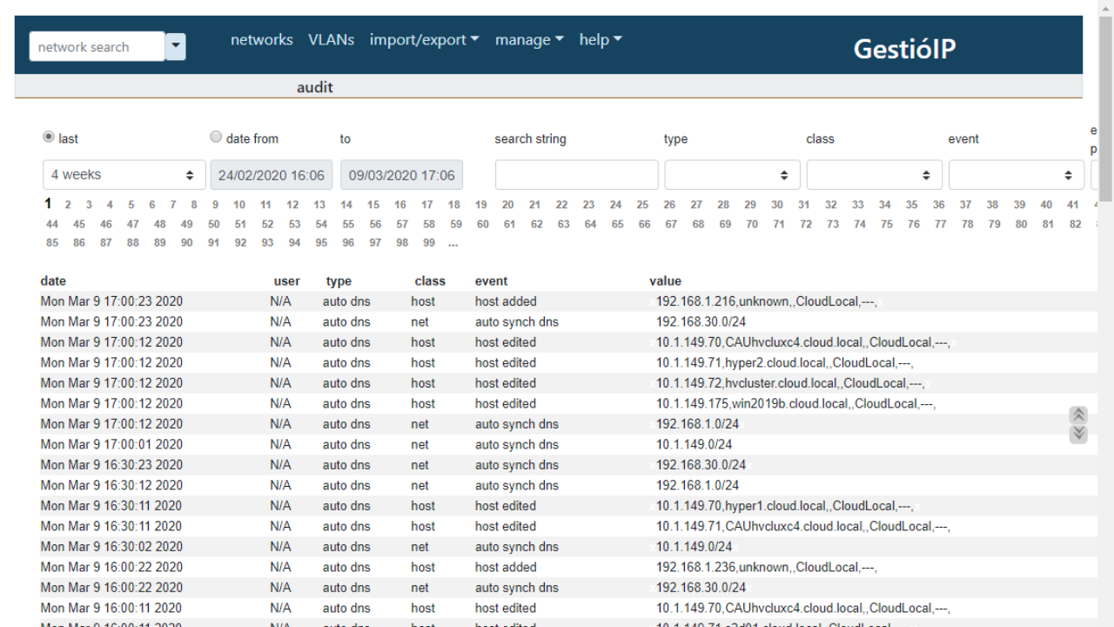Click the scroll-down double arrow icon

coord(1078,434)
